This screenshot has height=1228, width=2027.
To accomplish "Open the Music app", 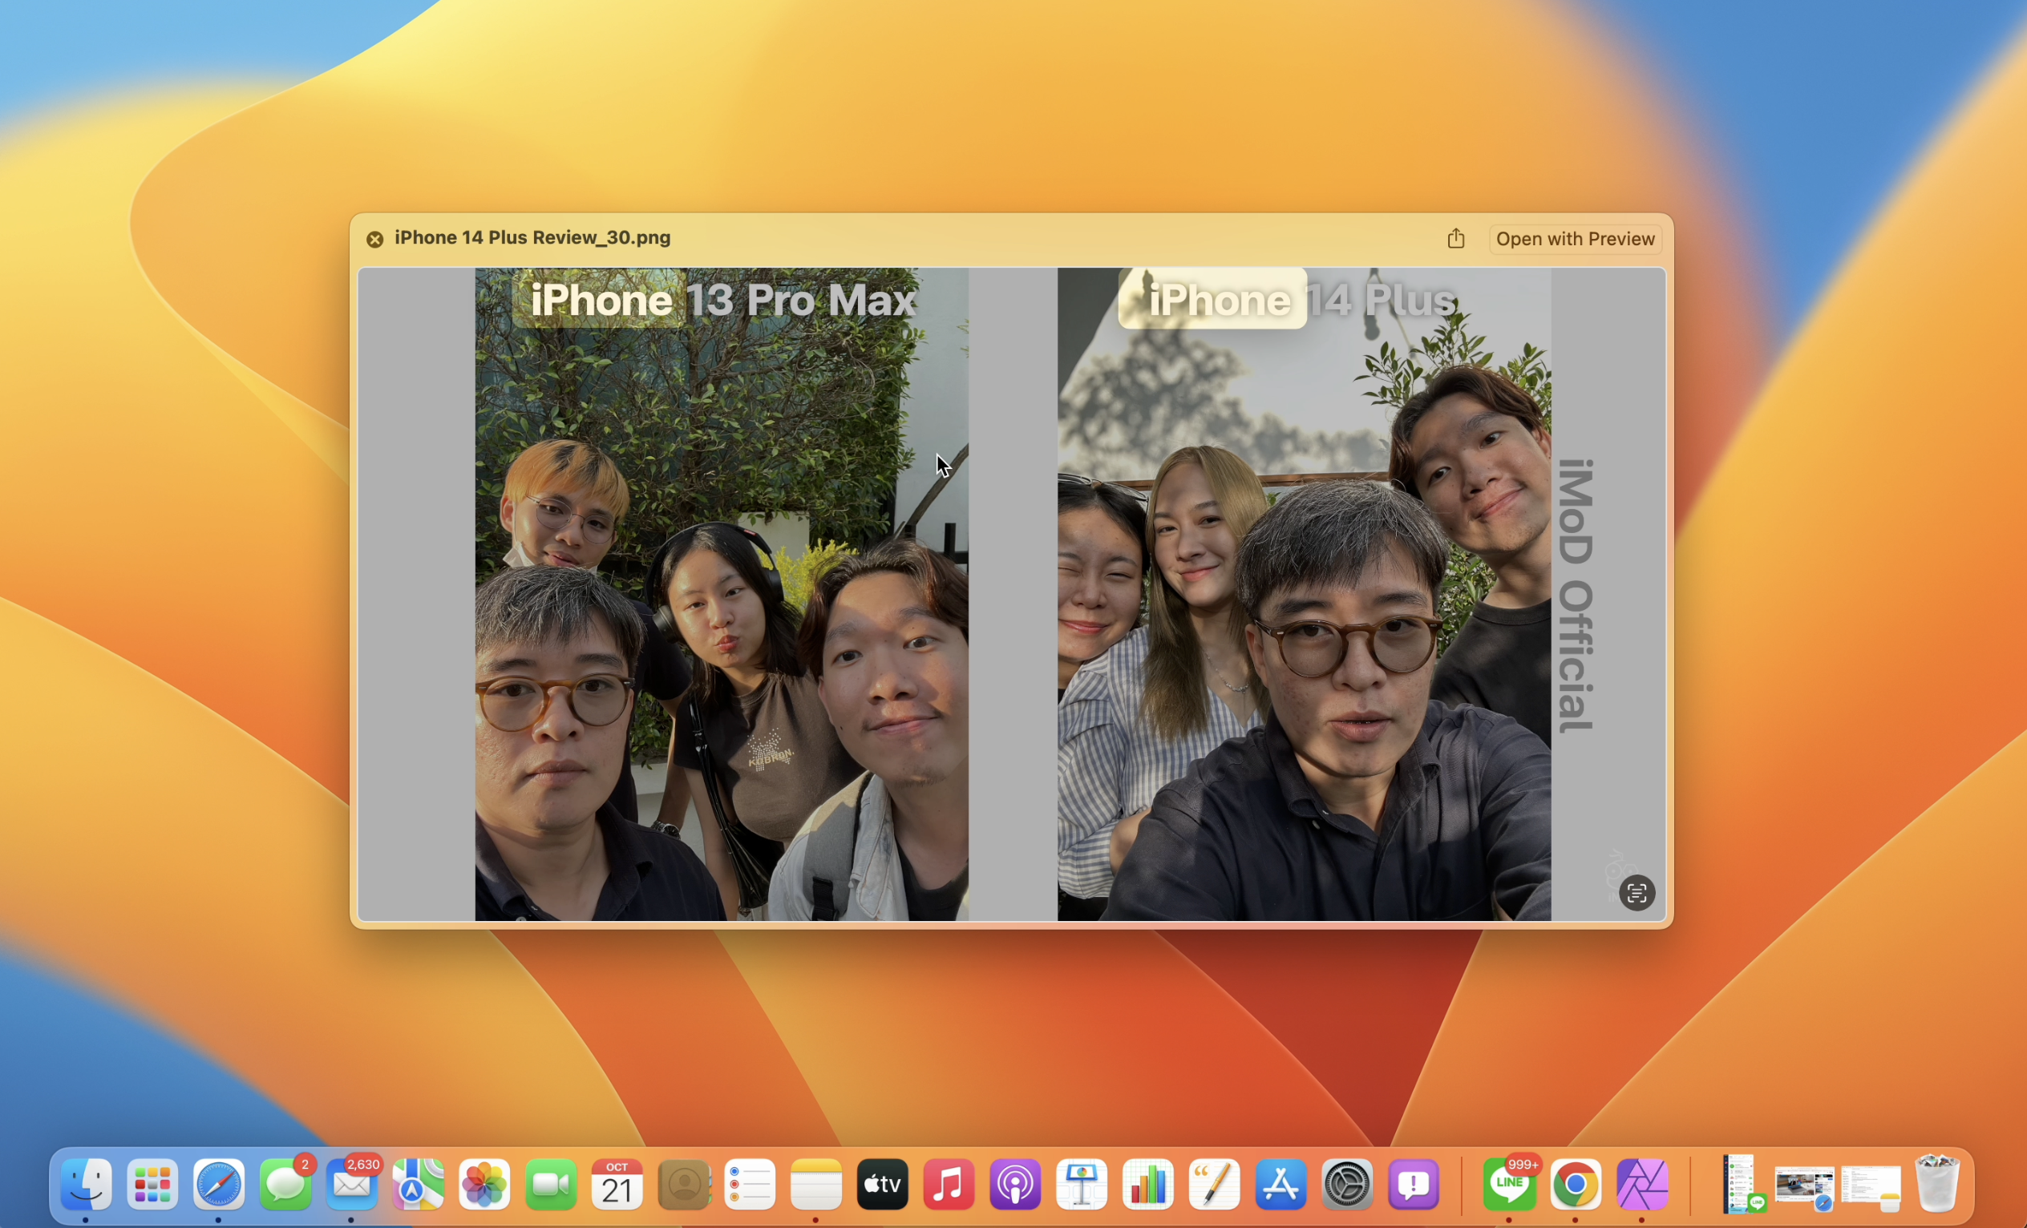I will 949,1185.
